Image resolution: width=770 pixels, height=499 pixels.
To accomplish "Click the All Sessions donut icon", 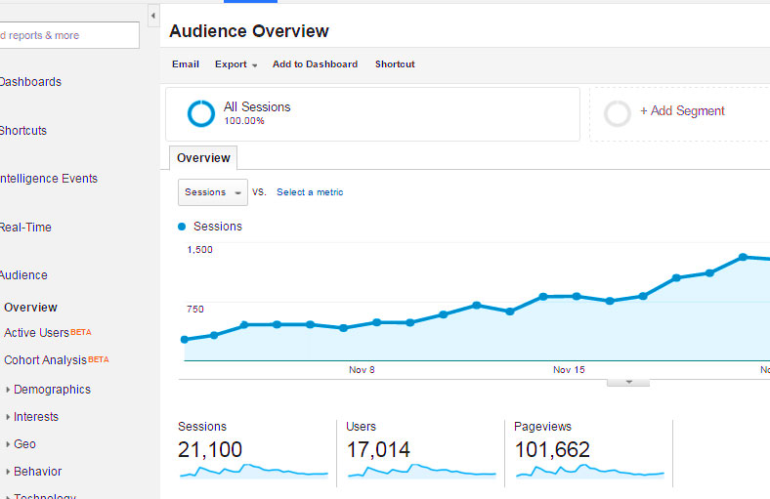I will point(201,114).
